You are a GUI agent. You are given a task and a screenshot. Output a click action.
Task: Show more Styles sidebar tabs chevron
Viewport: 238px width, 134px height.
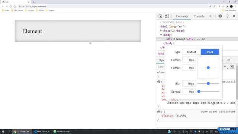pos(229,60)
